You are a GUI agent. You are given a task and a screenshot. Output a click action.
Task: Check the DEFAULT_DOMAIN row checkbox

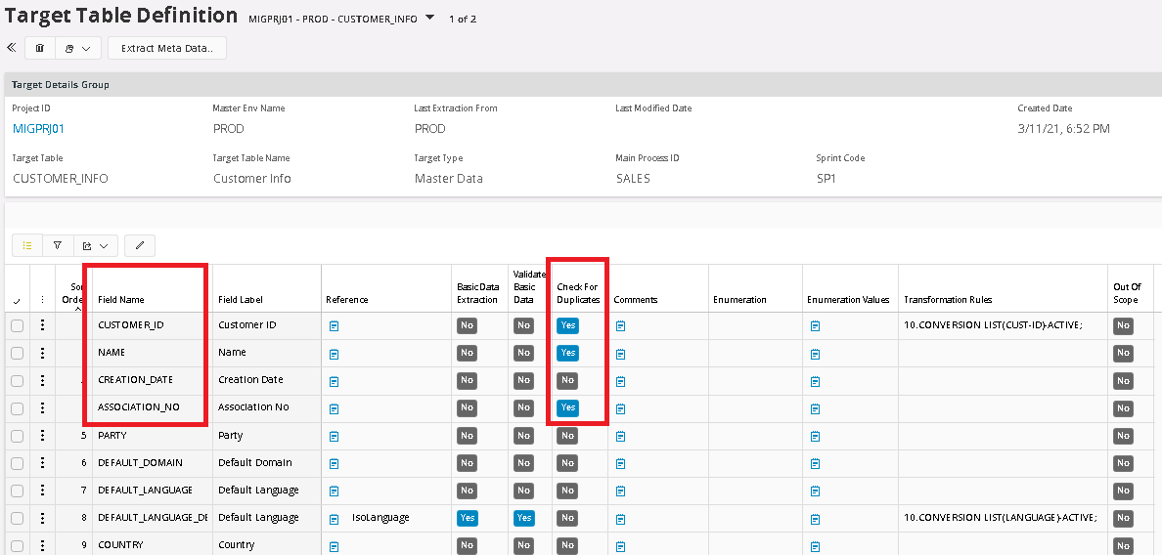(x=17, y=463)
